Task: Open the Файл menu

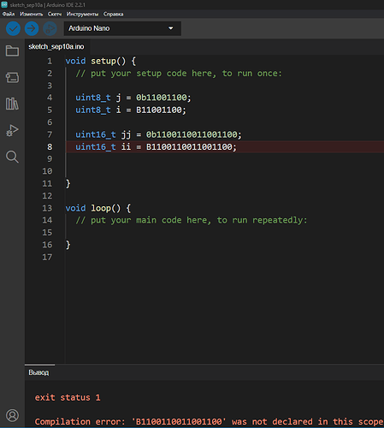Action: (9, 14)
